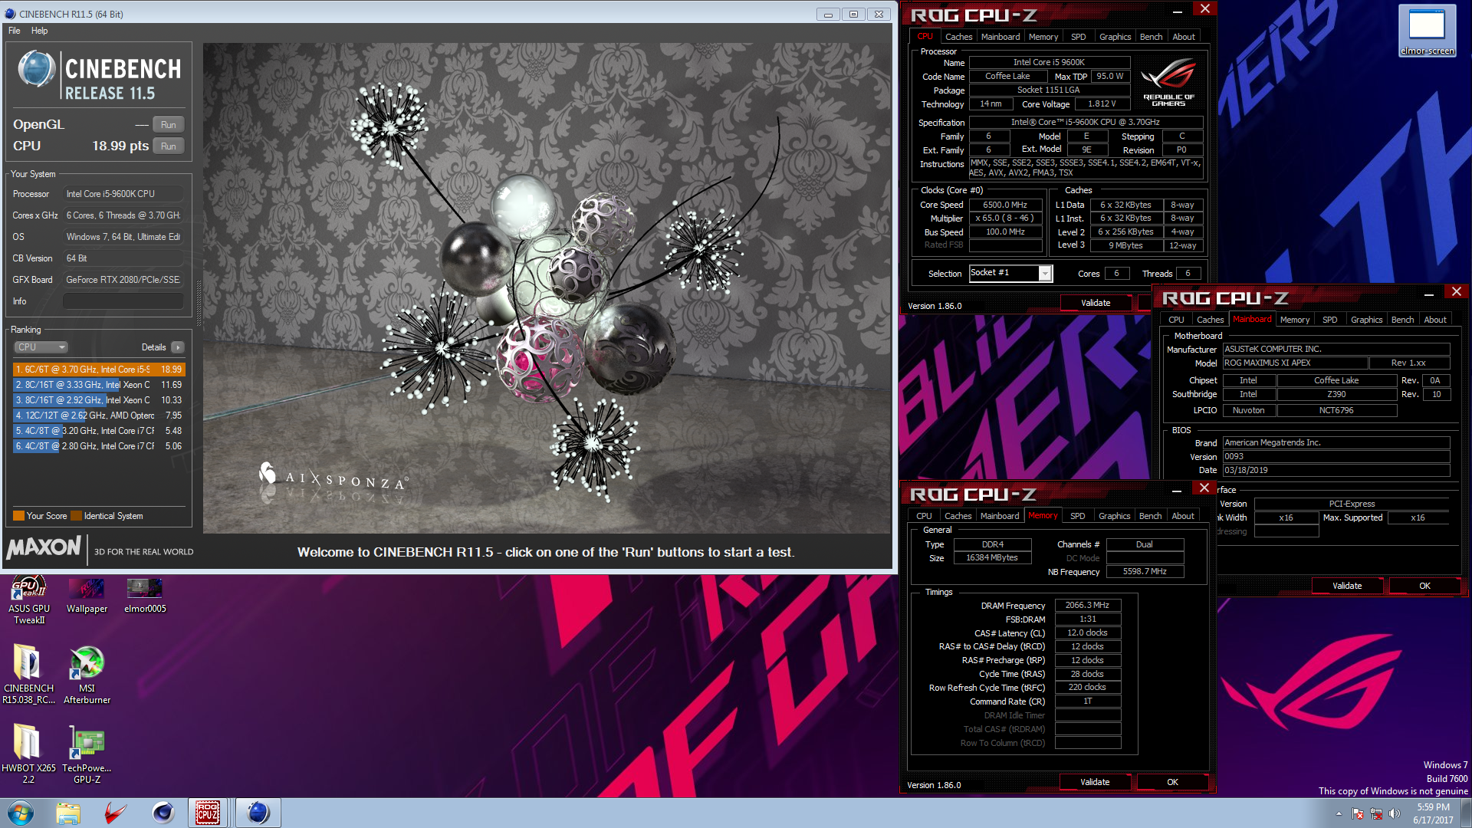Open Socket #1 selection dropdown
The width and height of the screenshot is (1472, 828).
[1010, 274]
